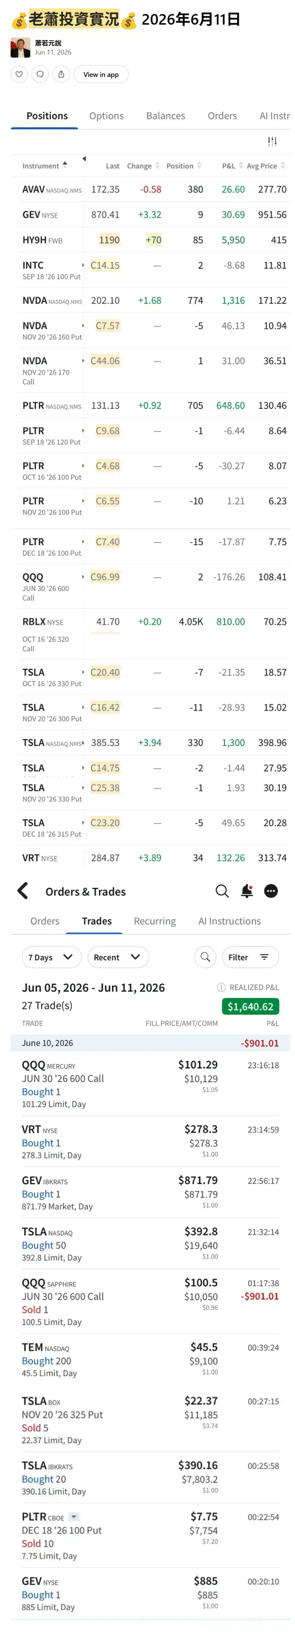Expand the PLTR CBOE trade dropdown arrow
This screenshot has width=295, height=1641.
pyautogui.click(x=74, y=1517)
